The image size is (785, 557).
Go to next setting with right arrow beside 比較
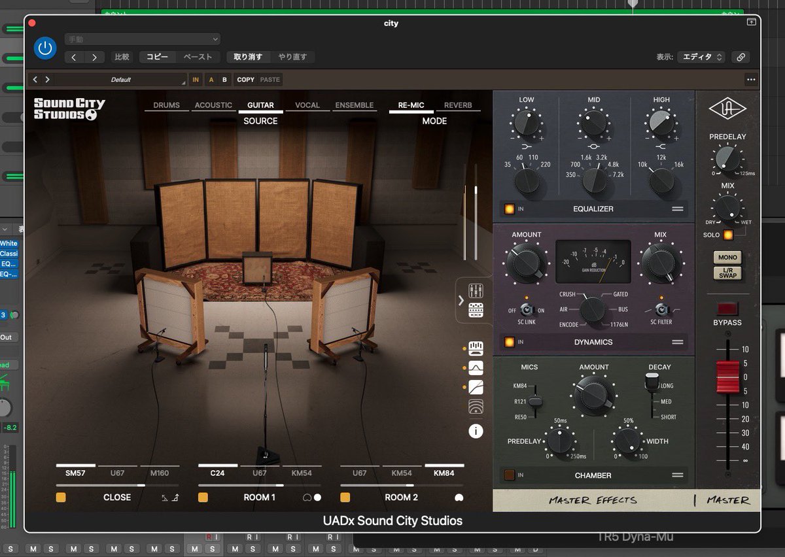coord(94,57)
